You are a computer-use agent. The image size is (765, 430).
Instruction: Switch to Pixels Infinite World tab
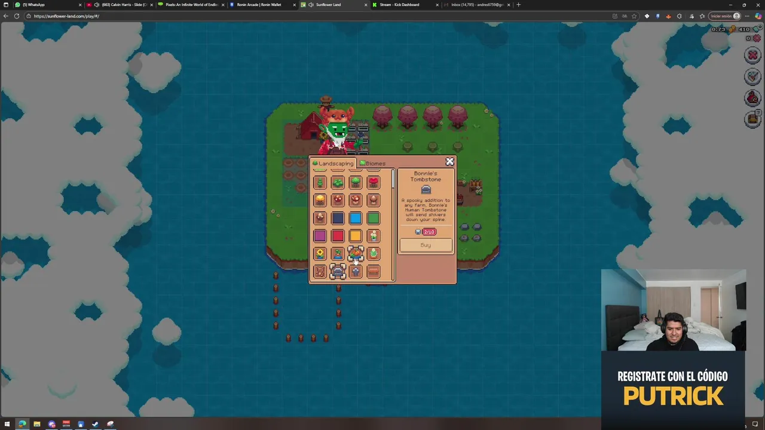coord(191,5)
